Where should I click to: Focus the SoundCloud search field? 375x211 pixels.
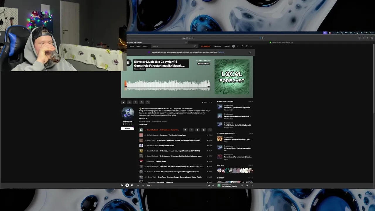click(174, 46)
